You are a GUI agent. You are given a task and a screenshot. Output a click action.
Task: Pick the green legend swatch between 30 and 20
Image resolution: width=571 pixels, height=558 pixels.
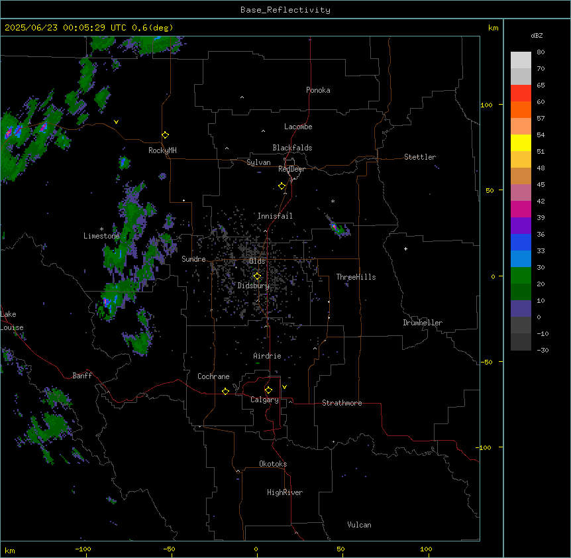coord(521,276)
